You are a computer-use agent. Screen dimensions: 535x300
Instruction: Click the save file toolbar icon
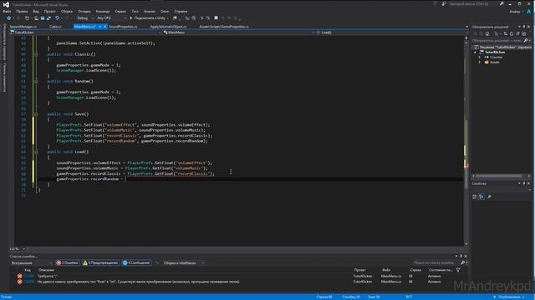pyautogui.click(x=43, y=18)
